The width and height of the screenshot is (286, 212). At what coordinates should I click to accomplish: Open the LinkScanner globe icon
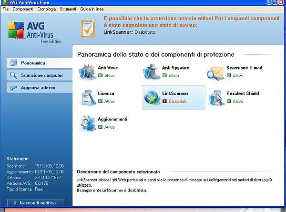[152, 98]
